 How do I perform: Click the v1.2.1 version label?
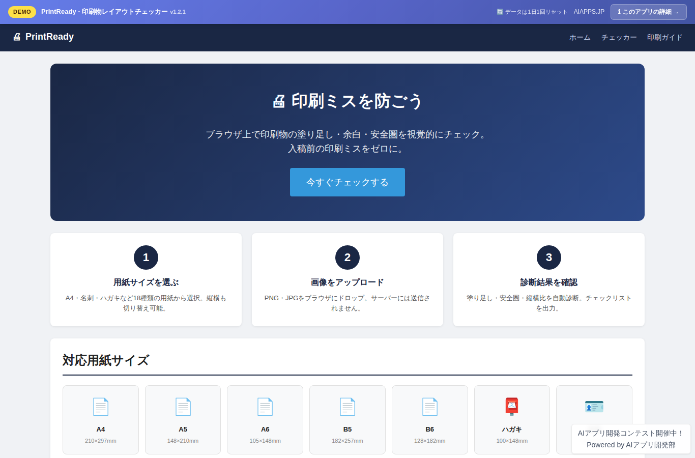(178, 12)
